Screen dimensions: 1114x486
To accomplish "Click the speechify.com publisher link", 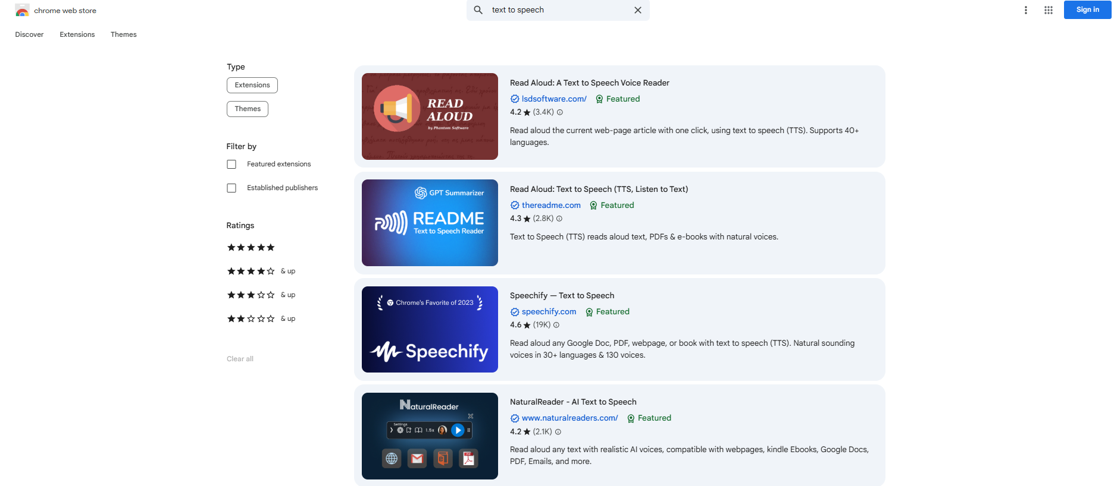I will [x=549, y=311].
